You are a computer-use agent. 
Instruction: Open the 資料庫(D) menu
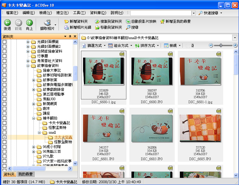[x=98, y=13]
